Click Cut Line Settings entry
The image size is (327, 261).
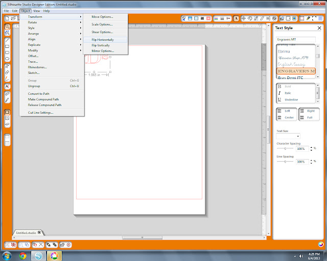click(x=52, y=113)
